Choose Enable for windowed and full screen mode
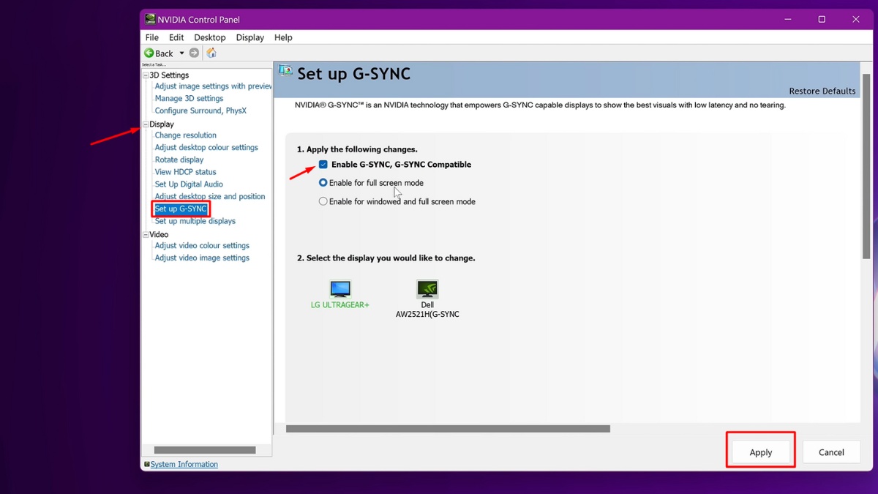 click(x=323, y=201)
